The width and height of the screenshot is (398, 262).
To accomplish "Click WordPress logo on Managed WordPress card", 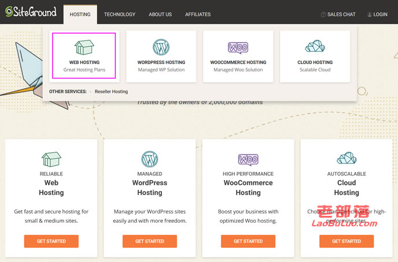I will pyautogui.click(x=149, y=159).
